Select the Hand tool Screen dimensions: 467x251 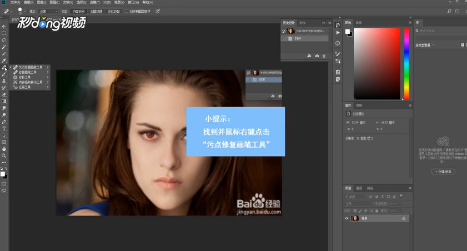4,149
